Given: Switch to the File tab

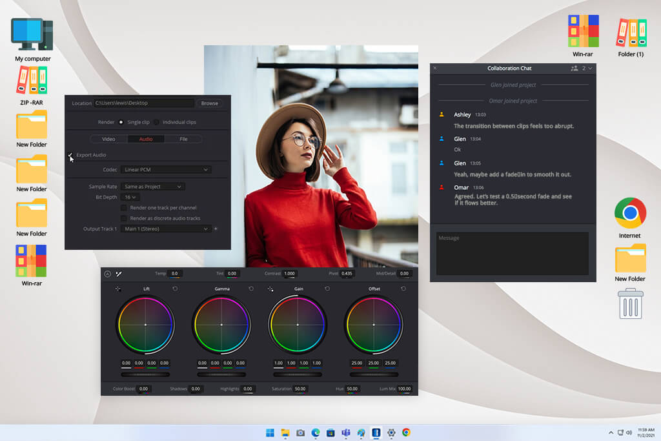Looking at the screenshot, I should tap(183, 139).
